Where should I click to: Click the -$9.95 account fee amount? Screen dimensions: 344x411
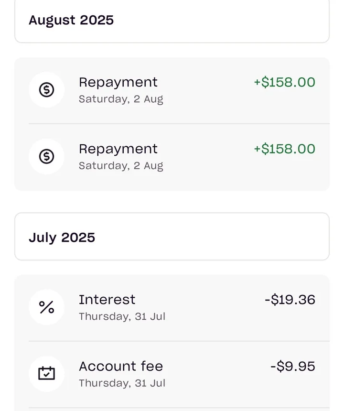[x=293, y=366]
